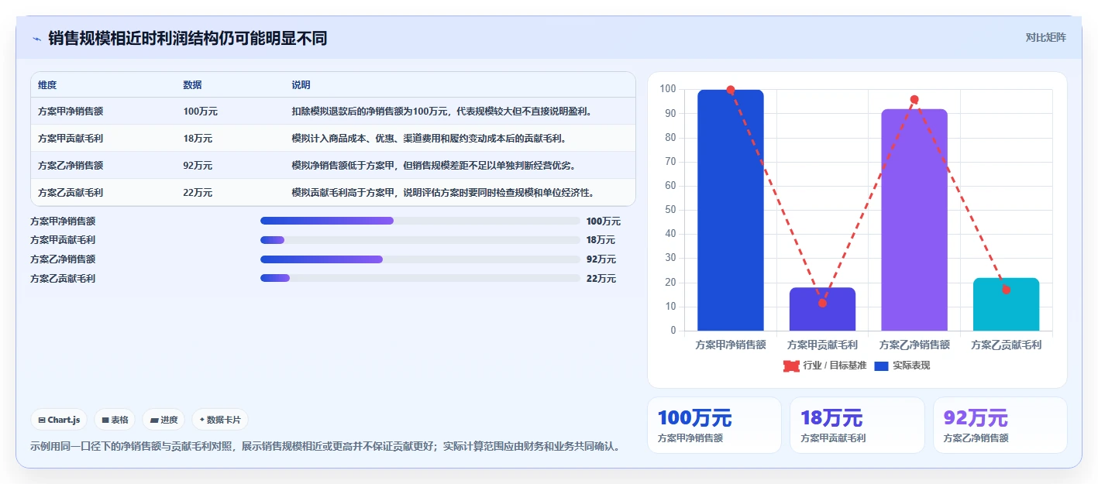Image resolution: width=1098 pixels, height=484 pixels.
Task: Click the teal 方案乙贡献毛利 chart bar
Action: [x=1006, y=304]
